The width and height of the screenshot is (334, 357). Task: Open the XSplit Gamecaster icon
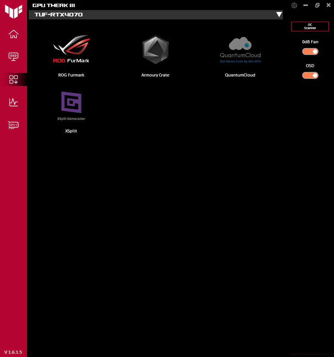(71, 106)
